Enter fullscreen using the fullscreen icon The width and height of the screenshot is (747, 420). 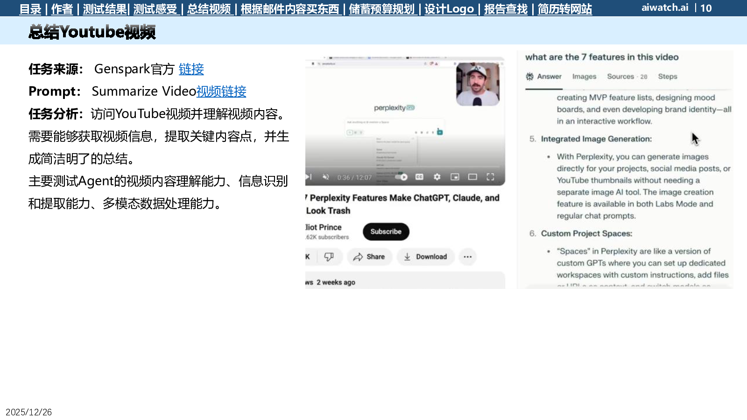coord(490,177)
